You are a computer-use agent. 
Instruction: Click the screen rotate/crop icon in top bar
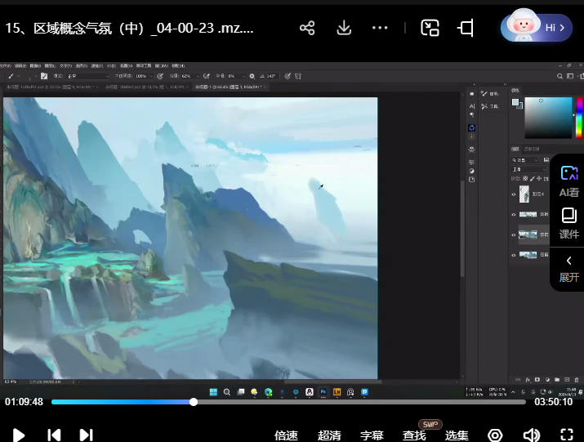[466, 28]
